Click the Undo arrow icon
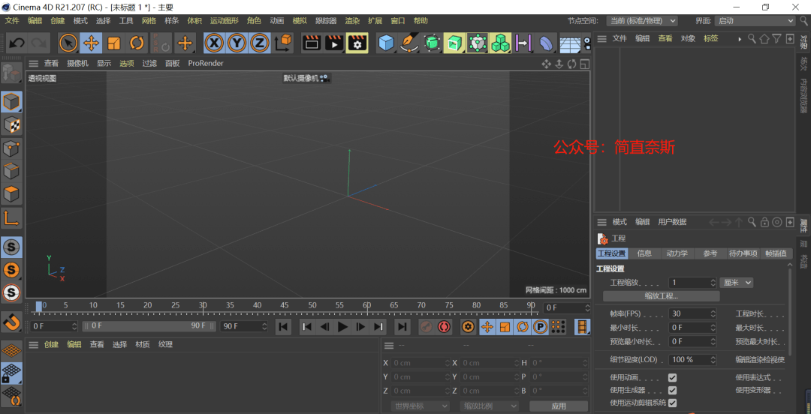 tap(17, 43)
